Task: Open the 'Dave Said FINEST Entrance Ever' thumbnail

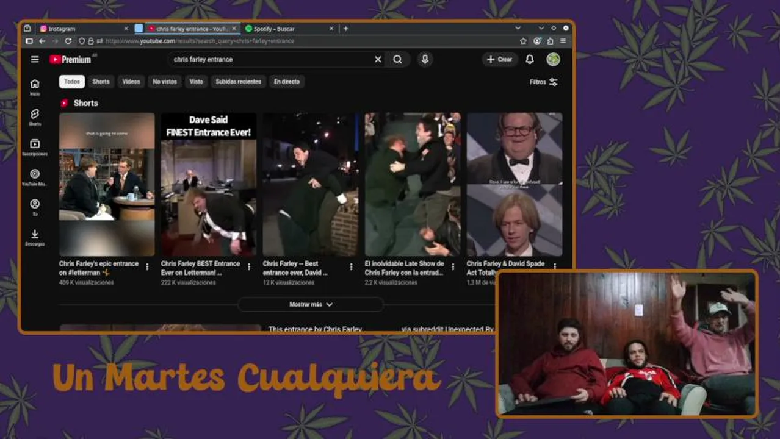Action: [209, 184]
